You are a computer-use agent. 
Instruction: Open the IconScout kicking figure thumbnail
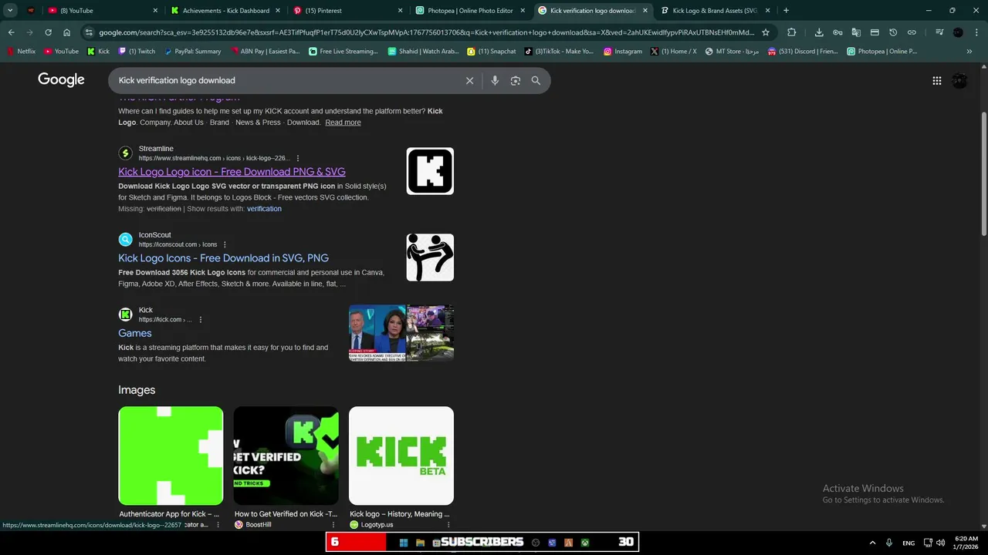[430, 257]
